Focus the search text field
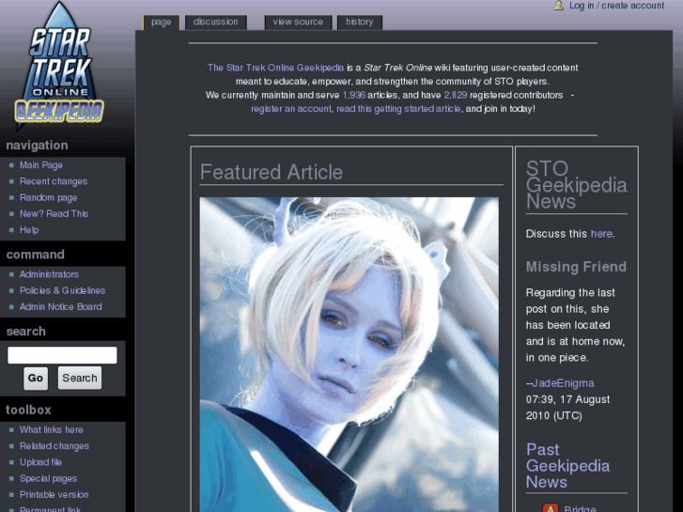 [62, 355]
